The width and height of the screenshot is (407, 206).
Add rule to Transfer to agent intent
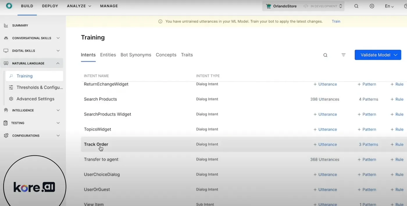(x=397, y=159)
